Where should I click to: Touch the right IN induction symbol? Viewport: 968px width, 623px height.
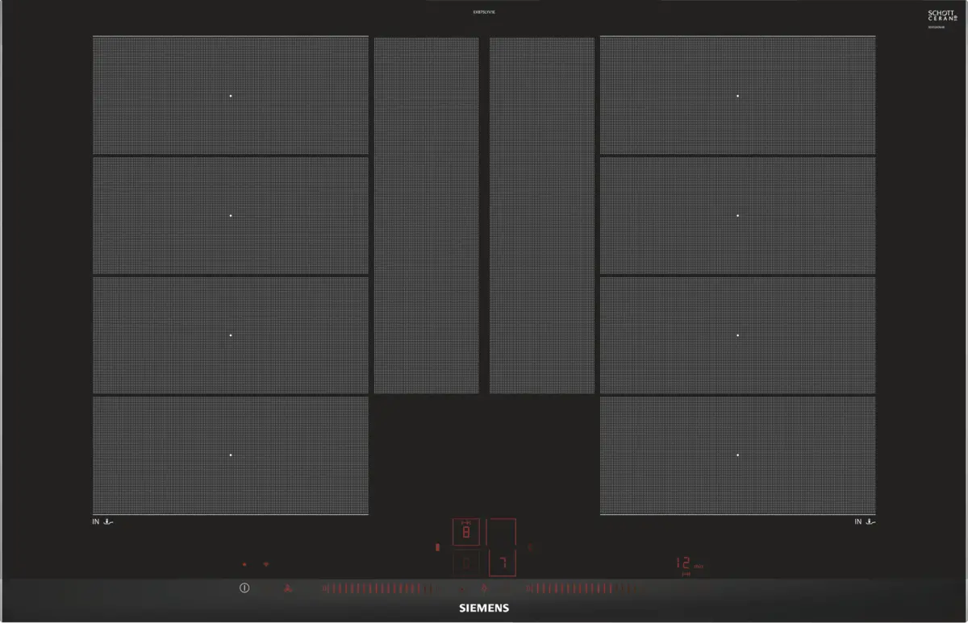(865, 522)
